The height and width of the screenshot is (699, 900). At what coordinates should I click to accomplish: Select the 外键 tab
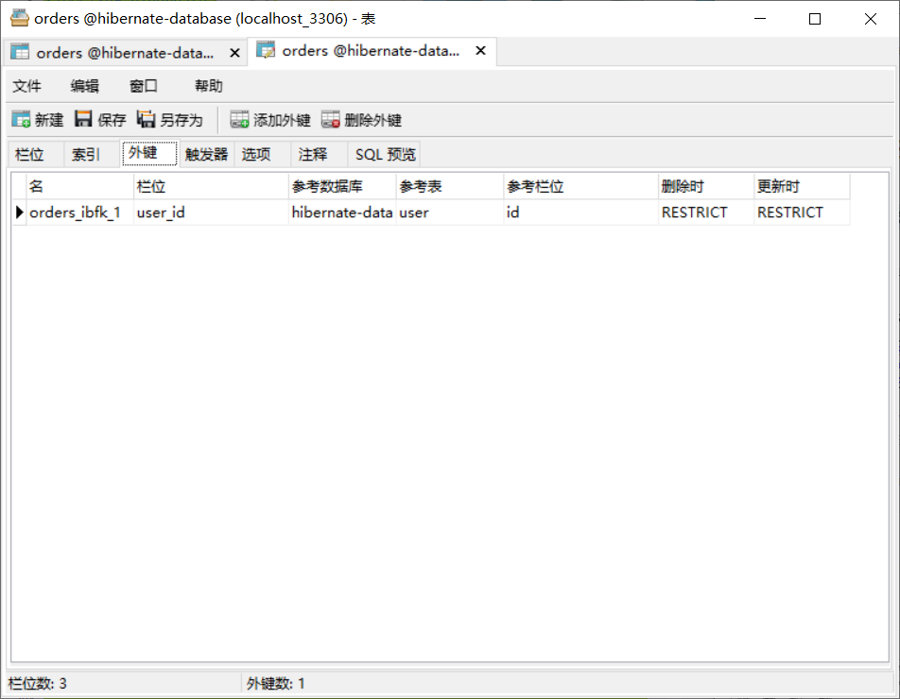tap(149, 152)
